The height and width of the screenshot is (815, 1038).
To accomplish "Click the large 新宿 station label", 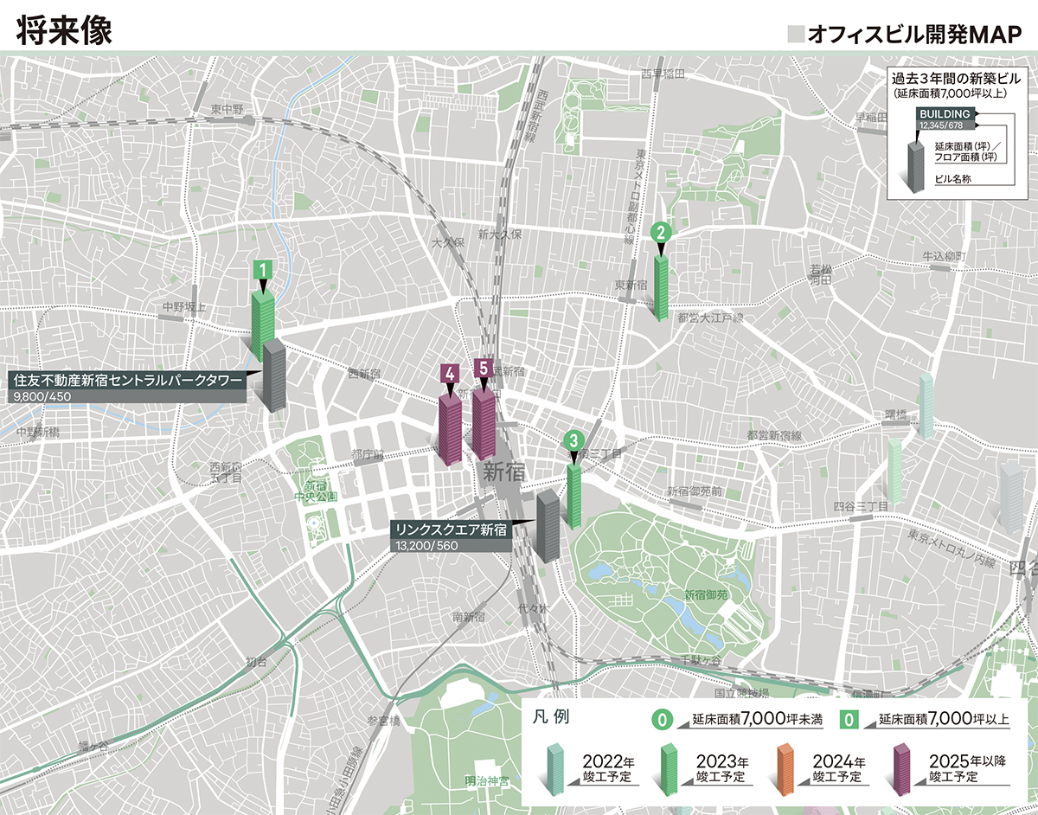I will [503, 473].
